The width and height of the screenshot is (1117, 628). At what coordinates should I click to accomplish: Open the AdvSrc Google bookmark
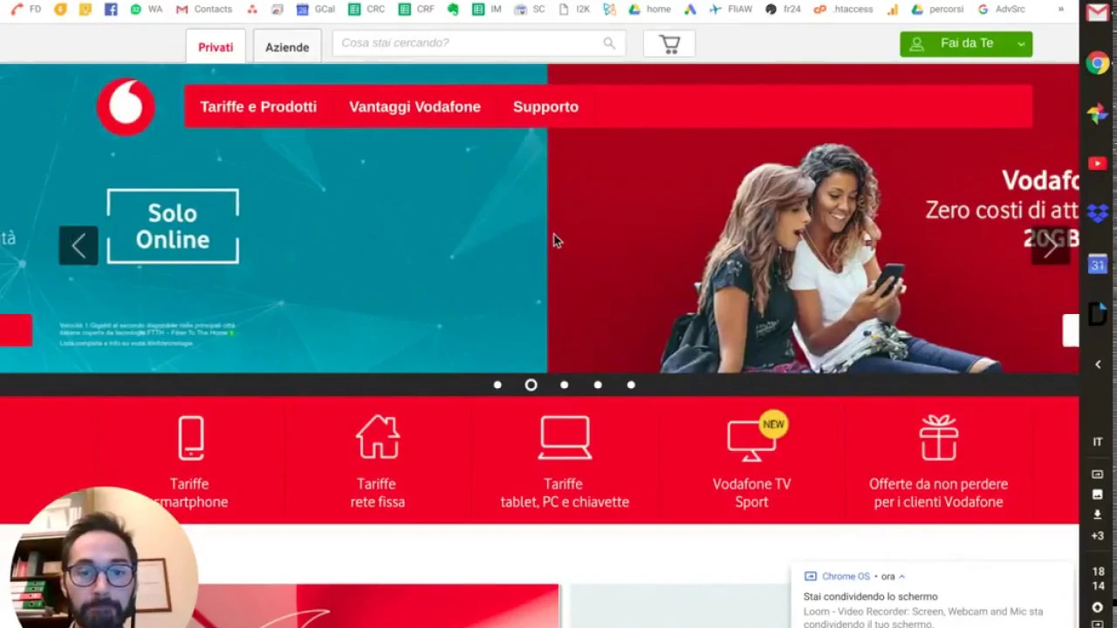[1002, 9]
